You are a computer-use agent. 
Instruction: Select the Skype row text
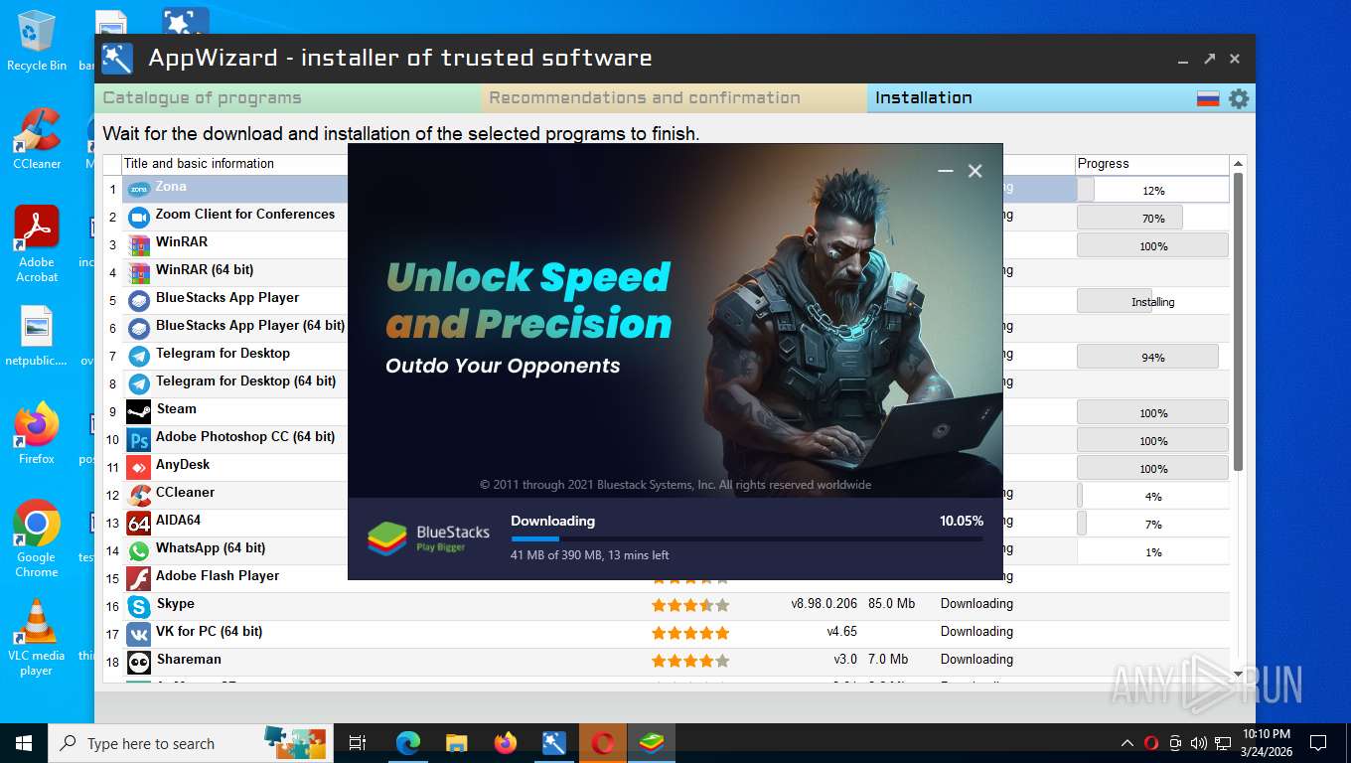tap(176, 603)
